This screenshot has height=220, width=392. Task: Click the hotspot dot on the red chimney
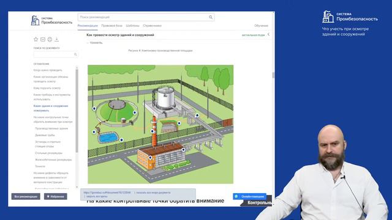click(x=153, y=131)
